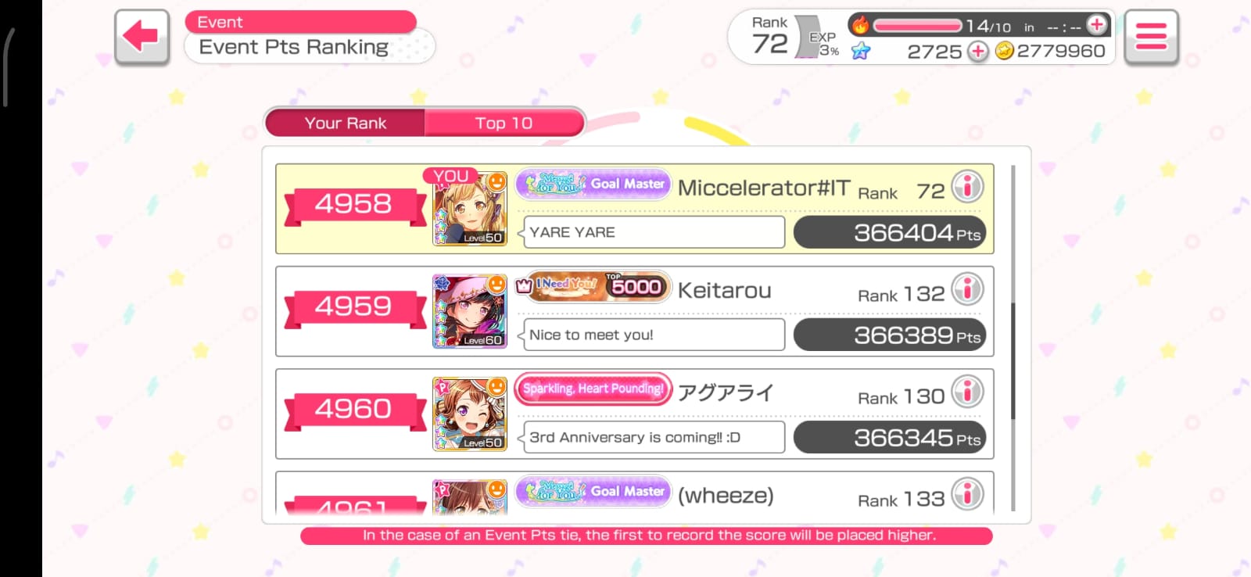
Task: Select Keitarou's character card thumbnail
Action: point(470,311)
